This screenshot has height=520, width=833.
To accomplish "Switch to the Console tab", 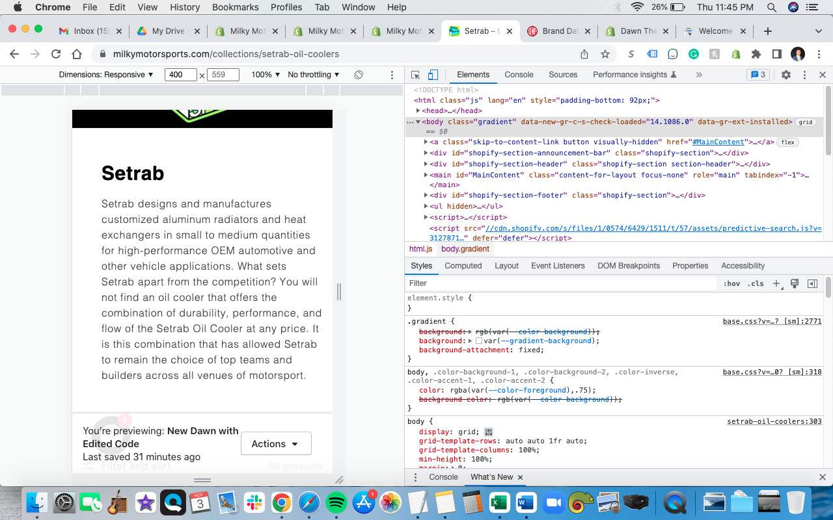I will point(519,75).
